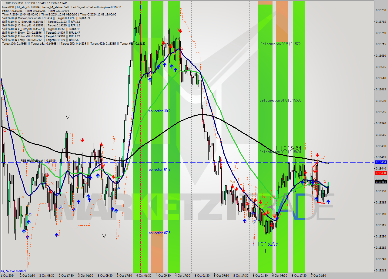The height and width of the screenshot is (279, 388).
Task: Click '4 Oct 09:30' on time axis
Action: pyautogui.click(x=163, y=276)
